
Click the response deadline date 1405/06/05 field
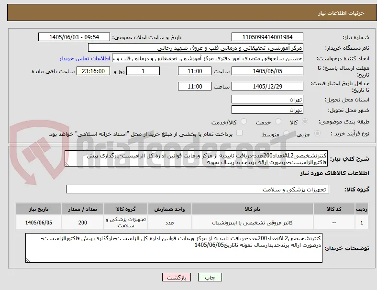tap(267, 71)
